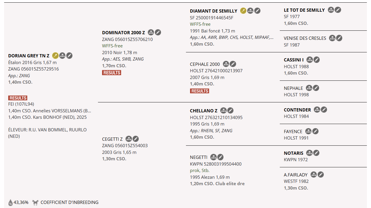Open the Diamant de Semilly horse name
This screenshot has height=208, width=371.
214,11
